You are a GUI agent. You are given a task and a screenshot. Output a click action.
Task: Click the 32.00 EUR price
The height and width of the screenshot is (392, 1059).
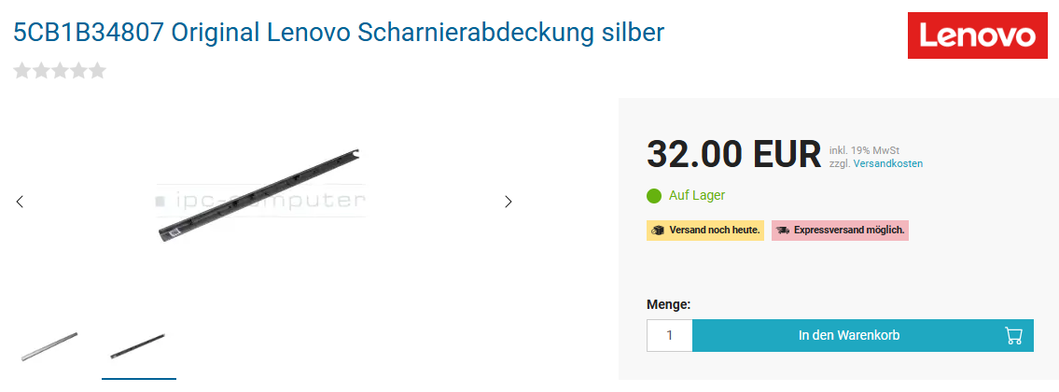pos(734,154)
